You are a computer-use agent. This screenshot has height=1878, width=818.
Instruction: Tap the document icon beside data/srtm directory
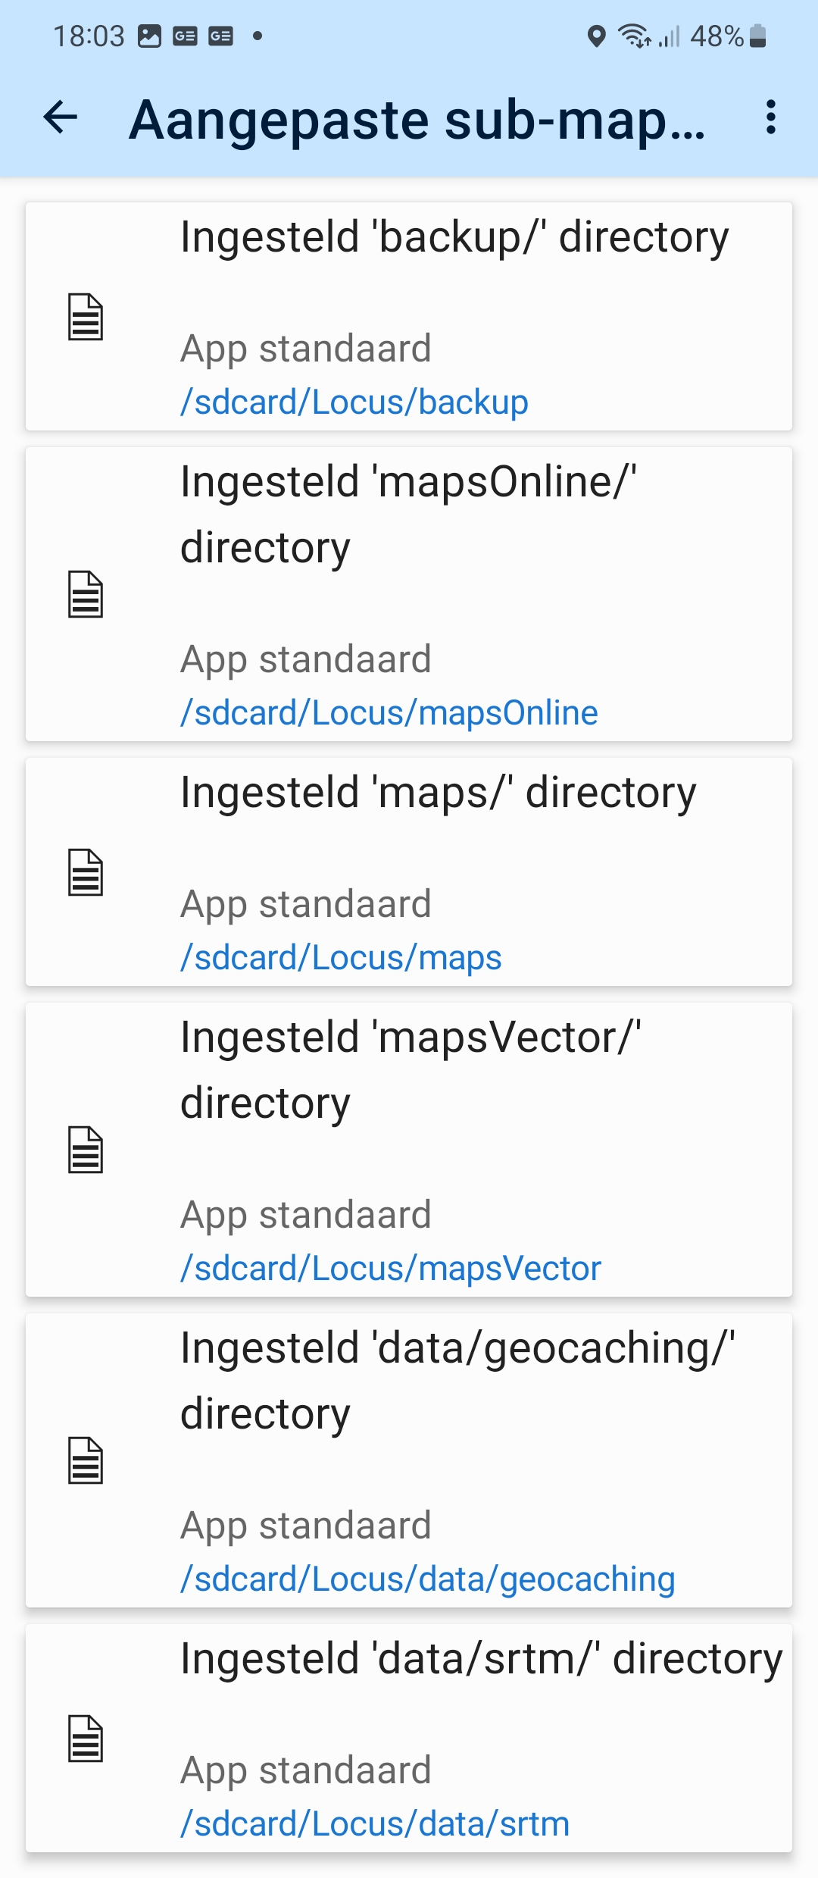[86, 1739]
